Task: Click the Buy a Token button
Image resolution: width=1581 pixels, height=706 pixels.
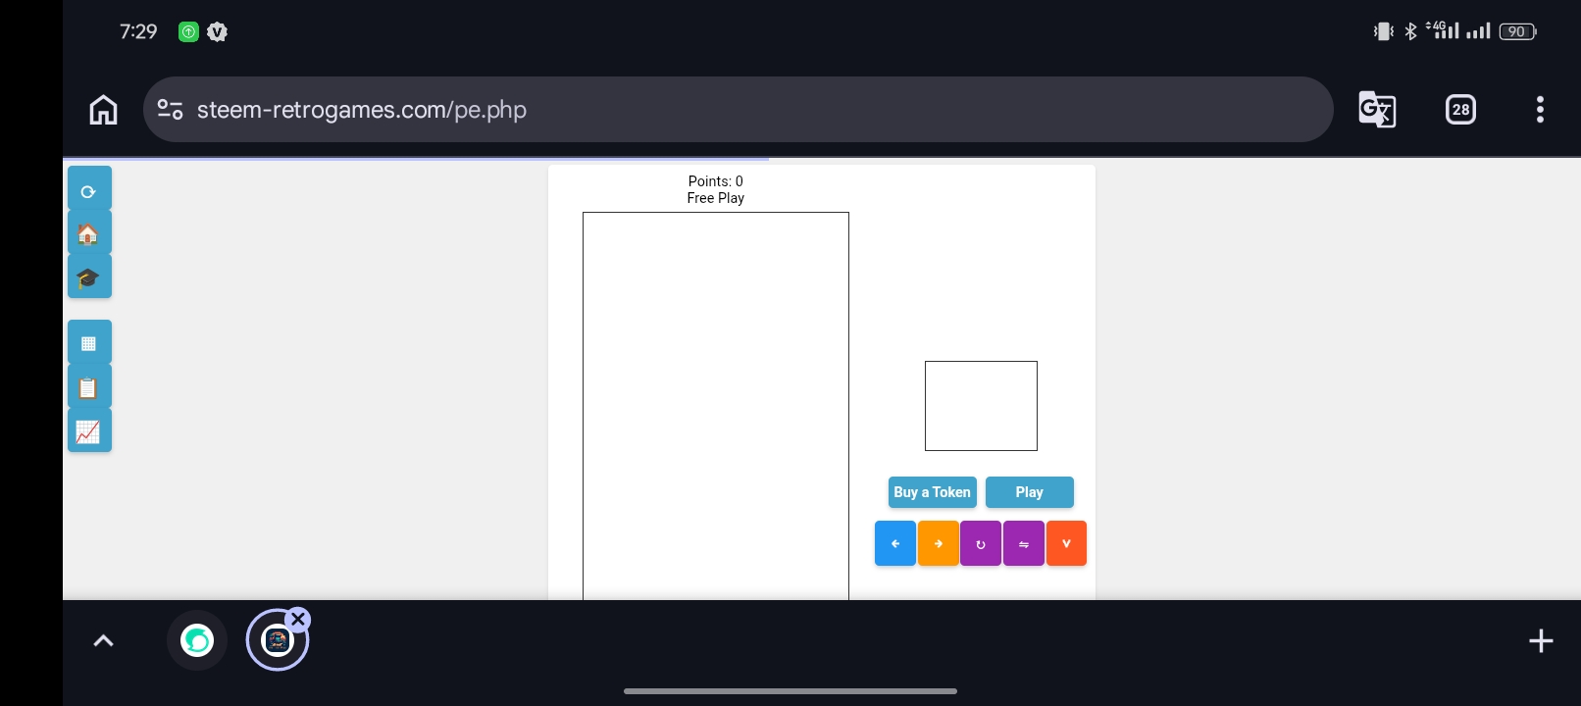Action: 933,492
